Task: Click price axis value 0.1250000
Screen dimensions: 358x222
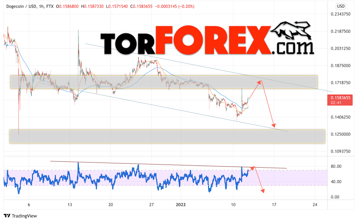Action: [341, 134]
